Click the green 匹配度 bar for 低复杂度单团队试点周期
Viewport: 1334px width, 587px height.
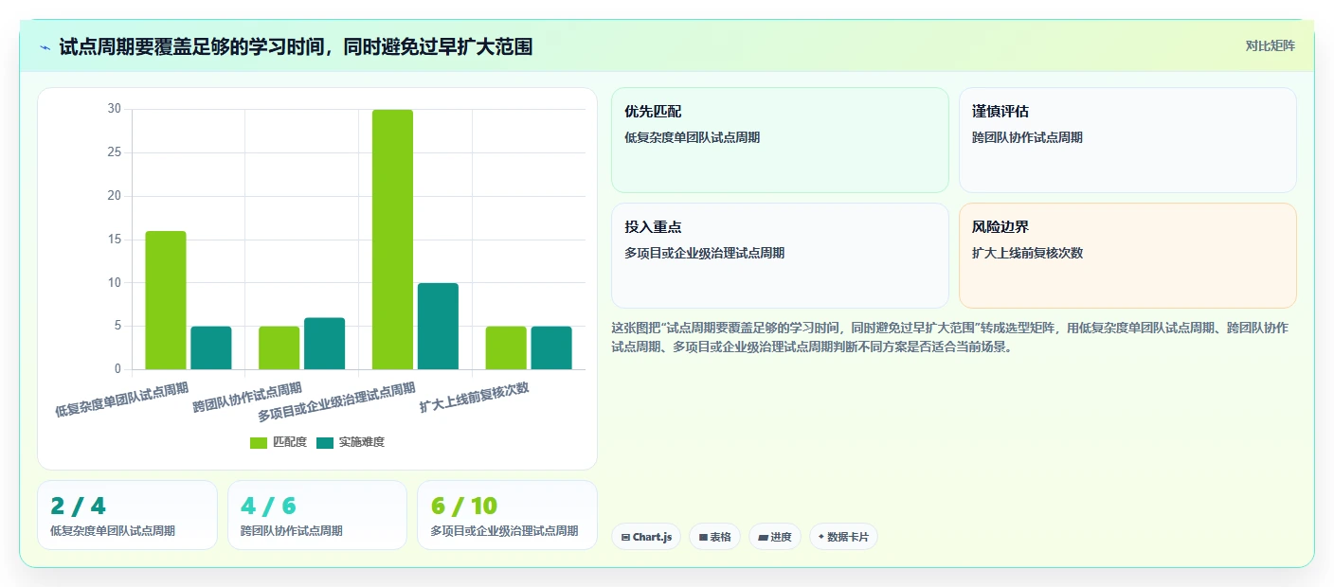[x=166, y=300]
